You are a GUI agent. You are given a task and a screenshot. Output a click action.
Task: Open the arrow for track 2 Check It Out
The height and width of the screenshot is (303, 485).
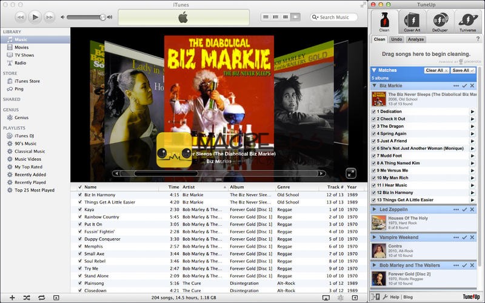click(x=472, y=119)
